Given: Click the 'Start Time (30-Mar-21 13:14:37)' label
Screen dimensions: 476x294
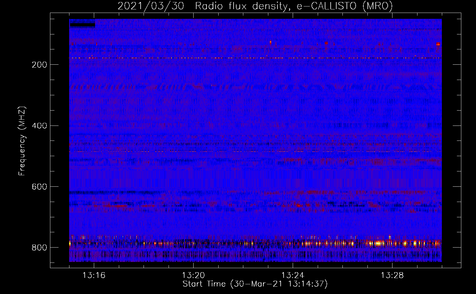Looking at the screenshot, I should coord(255,284).
